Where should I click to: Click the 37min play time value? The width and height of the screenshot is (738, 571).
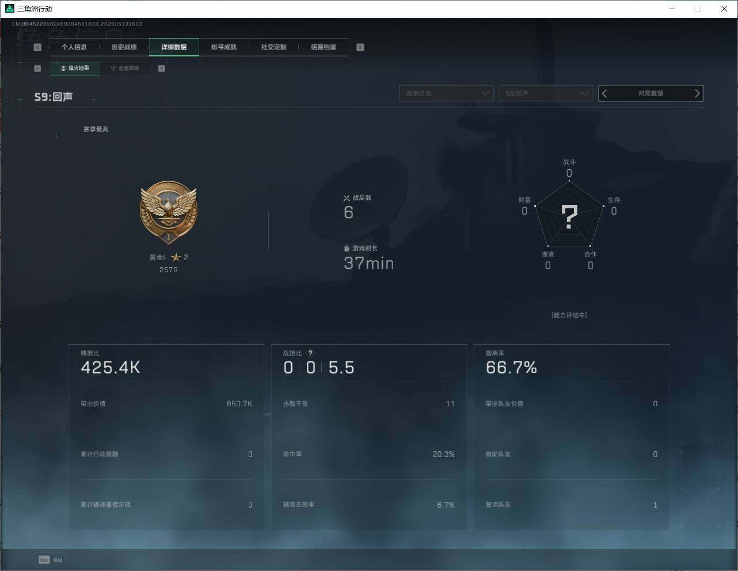(369, 264)
